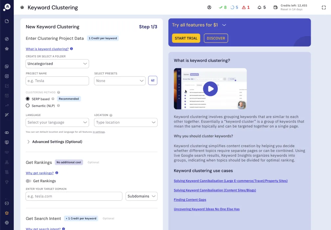
Task: Select the SERP based radio option
Action: 28,99
